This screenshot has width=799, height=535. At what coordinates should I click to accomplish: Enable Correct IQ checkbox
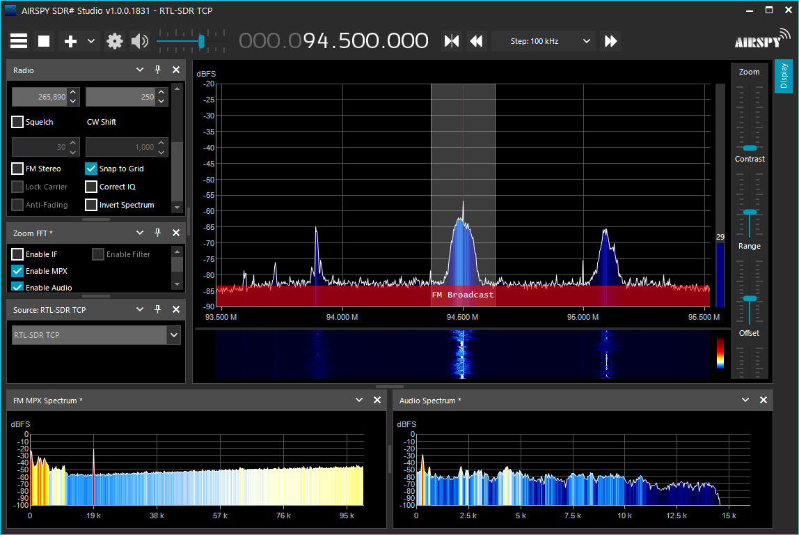pyautogui.click(x=90, y=187)
